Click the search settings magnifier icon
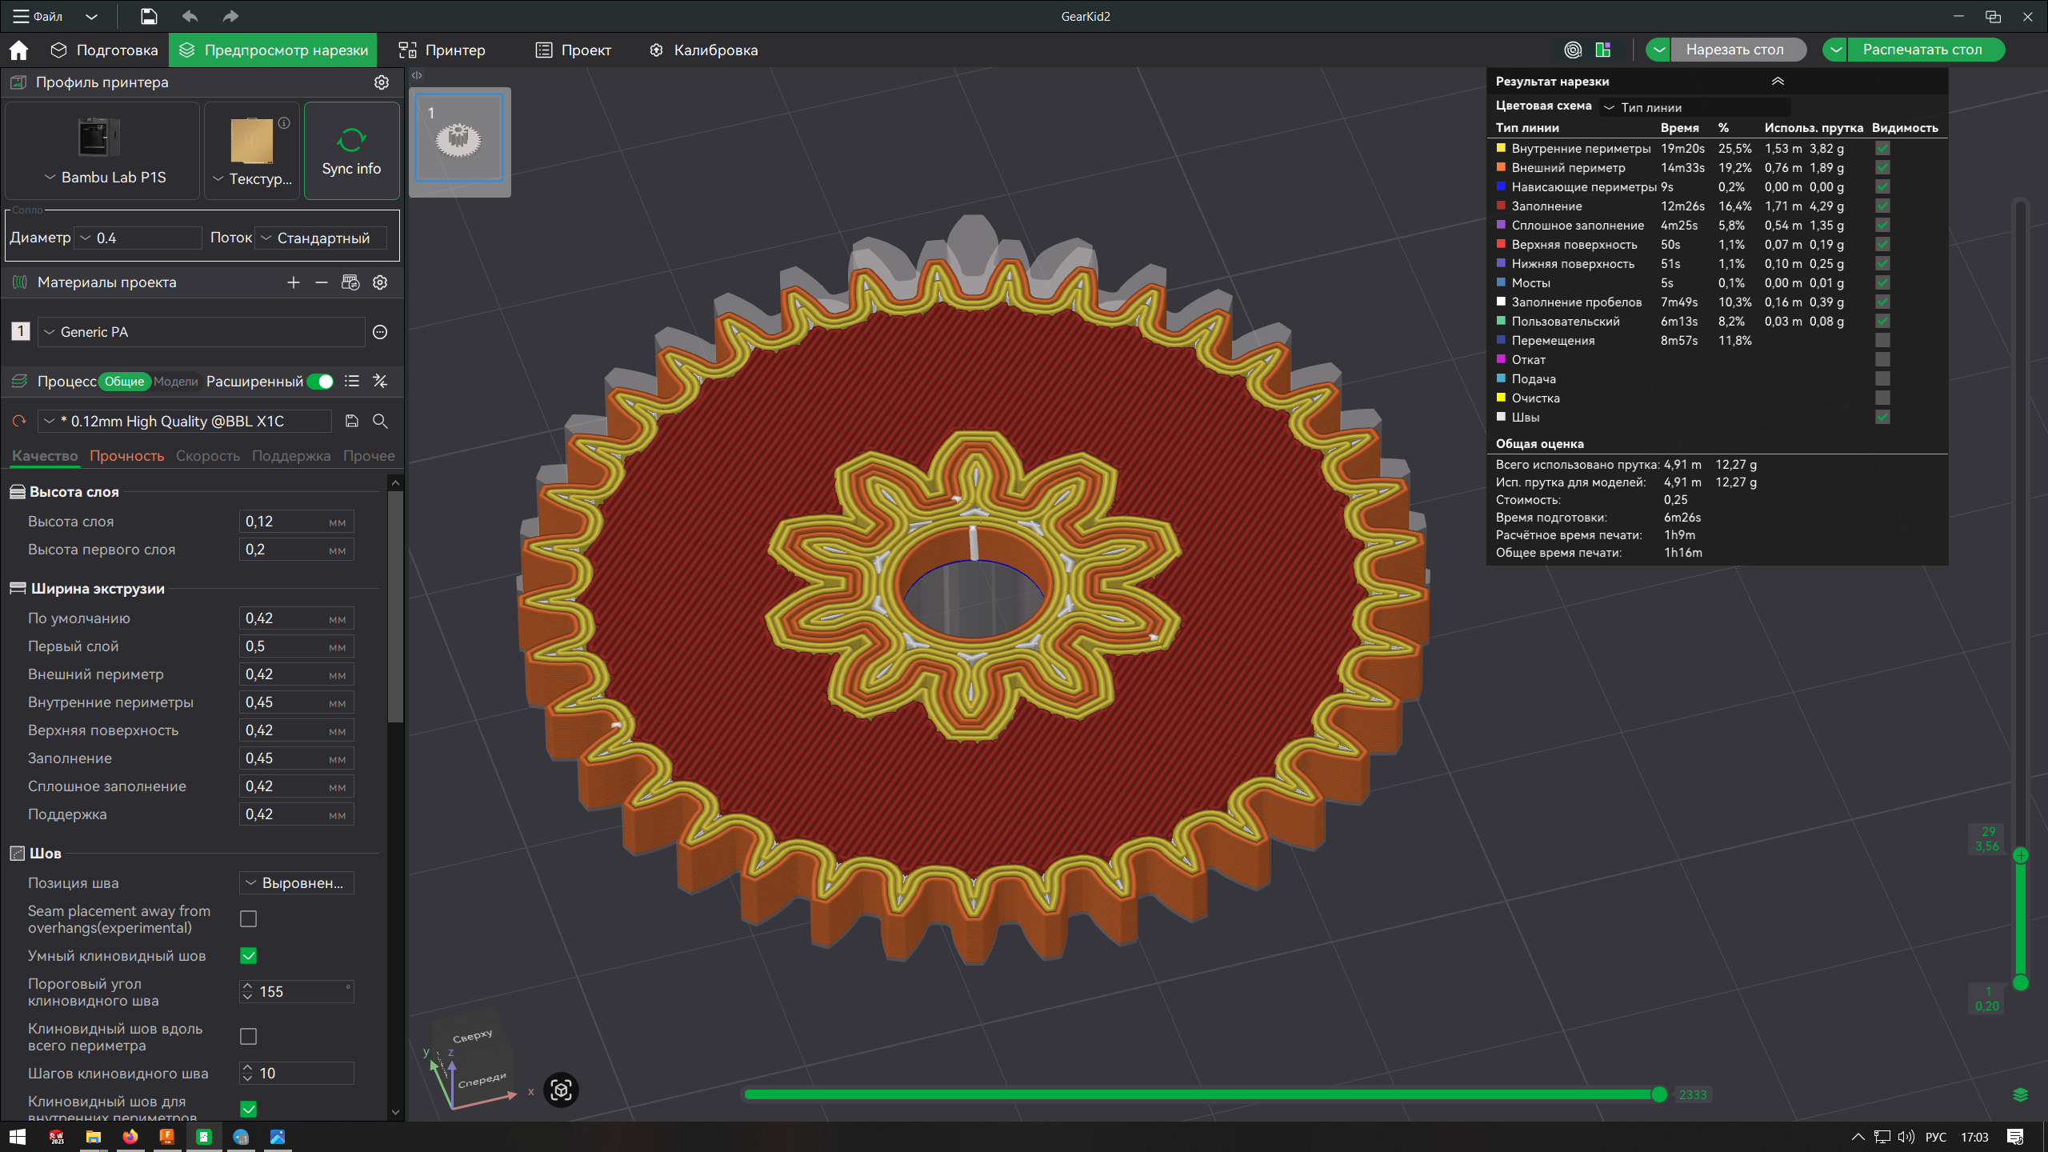Viewport: 2048px width, 1152px height. click(380, 422)
